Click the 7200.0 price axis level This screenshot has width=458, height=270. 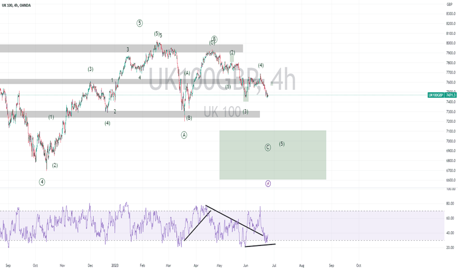451,121
